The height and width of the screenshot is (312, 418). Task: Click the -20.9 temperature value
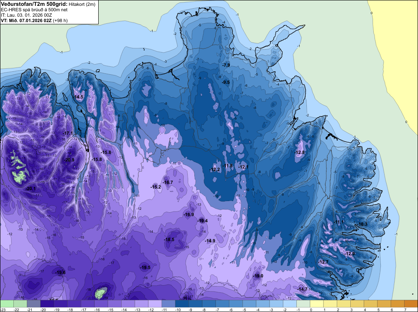(69, 160)
